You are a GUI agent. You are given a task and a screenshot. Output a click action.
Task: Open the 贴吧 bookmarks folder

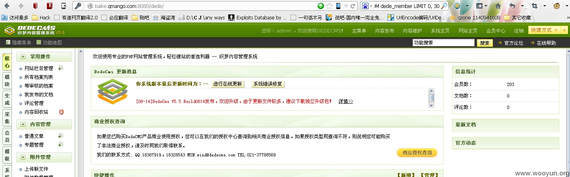140,17
